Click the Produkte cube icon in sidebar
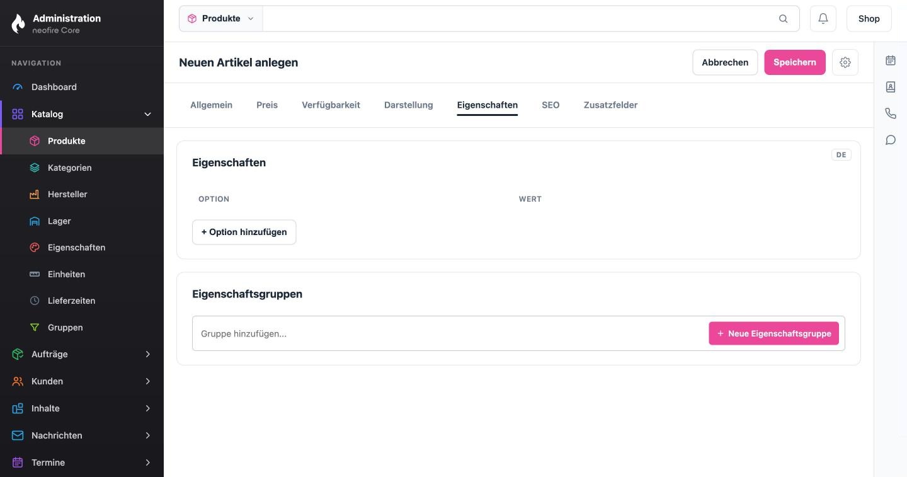This screenshot has width=907, height=477. [x=35, y=141]
